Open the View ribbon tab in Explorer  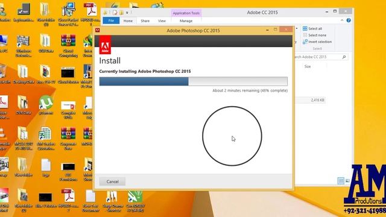pos(162,21)
